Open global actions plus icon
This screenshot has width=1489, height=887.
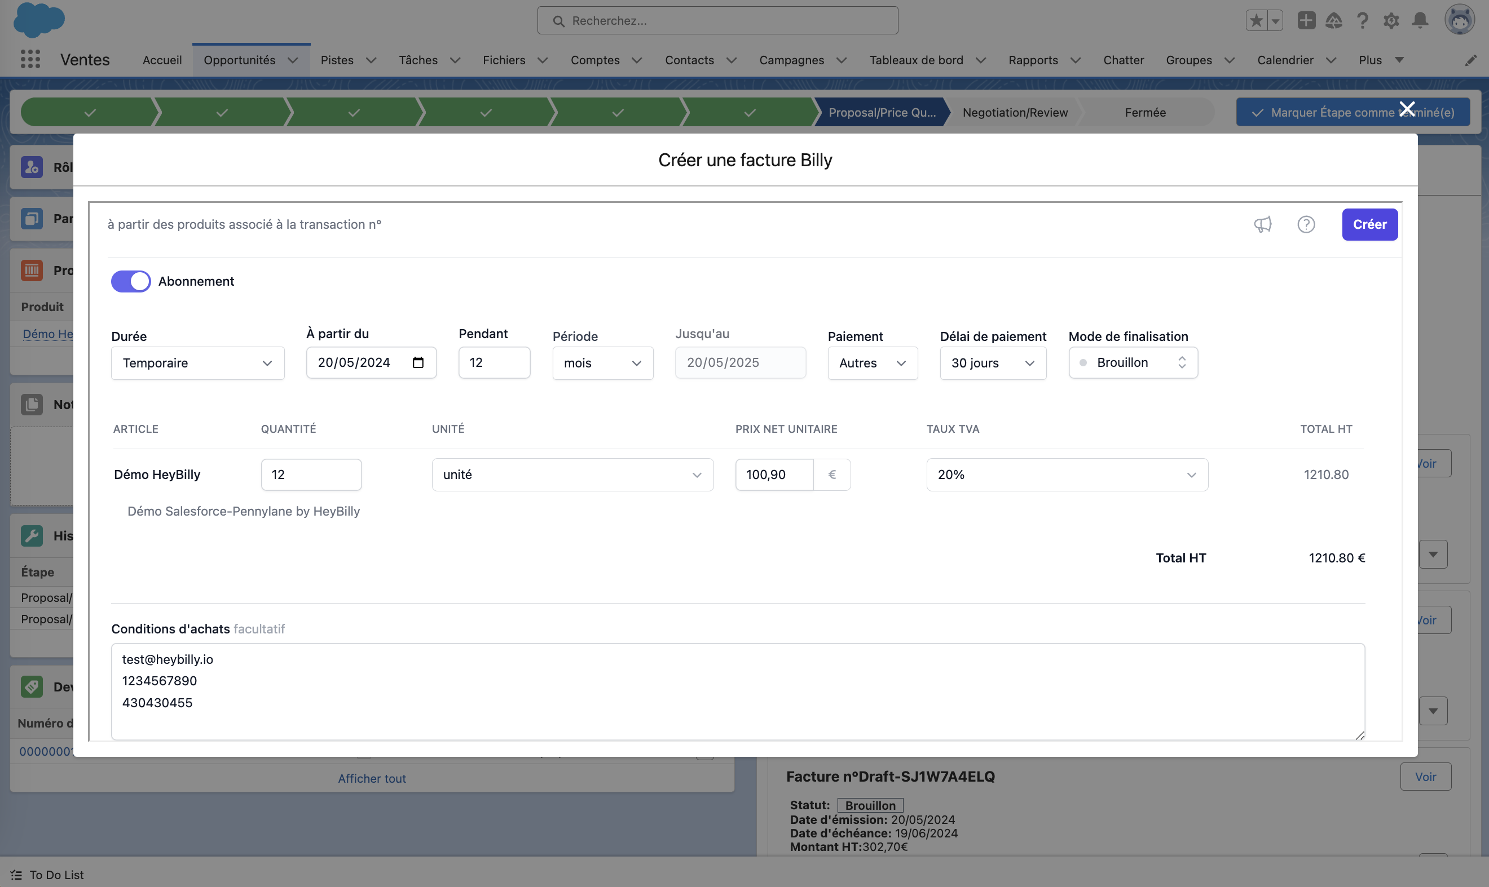[1306, 20]
